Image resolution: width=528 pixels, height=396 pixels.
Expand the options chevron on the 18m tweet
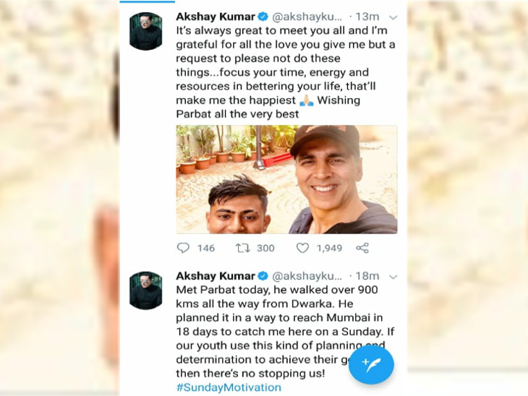click(393, 276)
